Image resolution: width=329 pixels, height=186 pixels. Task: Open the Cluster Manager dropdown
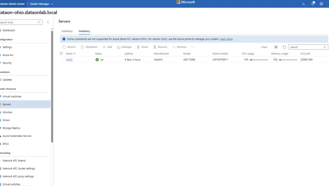click(x=42, y=4)
